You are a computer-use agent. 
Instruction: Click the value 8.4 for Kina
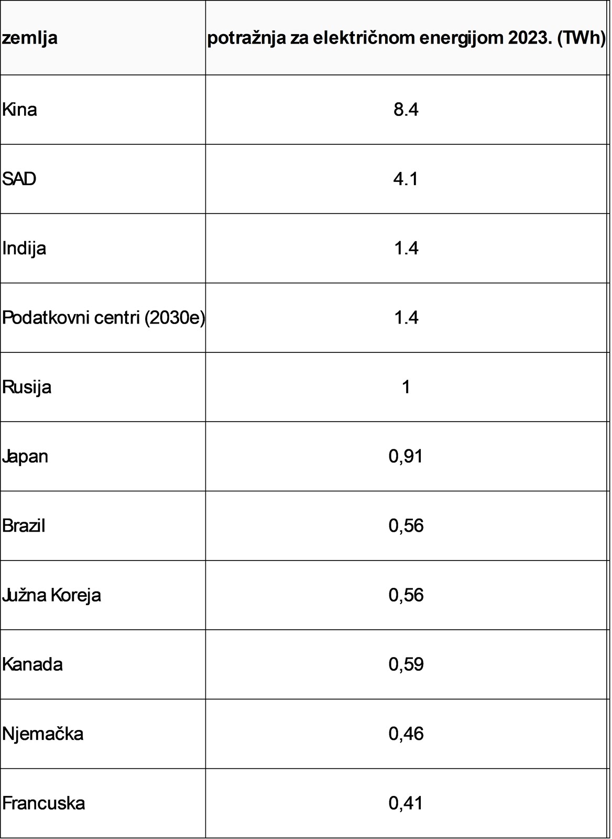(x=406, y=110)
